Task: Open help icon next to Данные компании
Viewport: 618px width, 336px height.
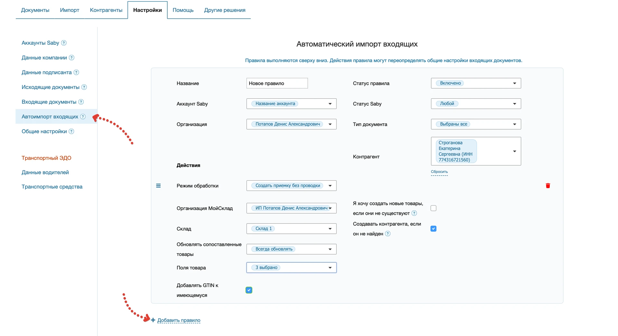Action: point(72,58)
